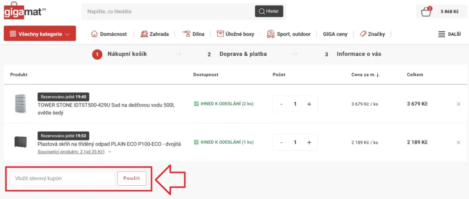Open the Plastová skříň PLAIN ECO product link
469x199 pixels.
pyautogui.click(x=109, y=144)
